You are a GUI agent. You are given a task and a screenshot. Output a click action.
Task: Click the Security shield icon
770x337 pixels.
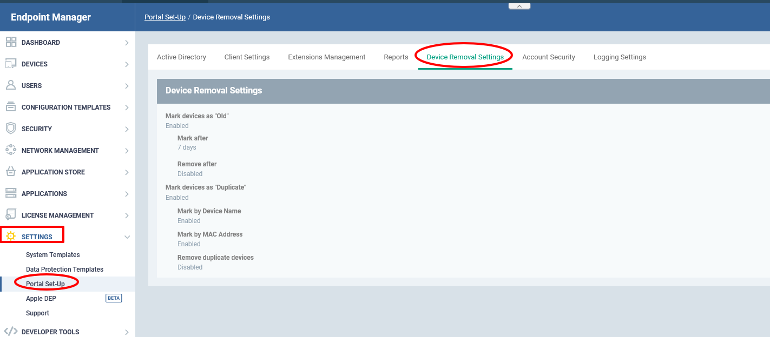[11, 129]
